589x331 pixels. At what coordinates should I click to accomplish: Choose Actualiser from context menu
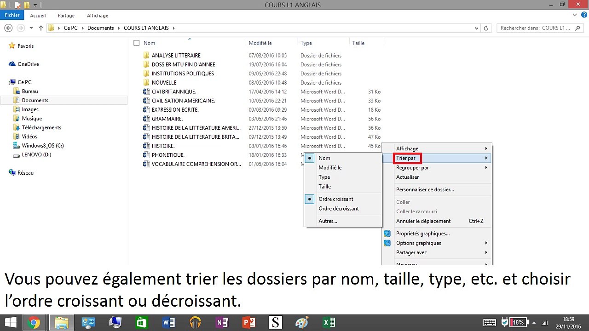407,177
